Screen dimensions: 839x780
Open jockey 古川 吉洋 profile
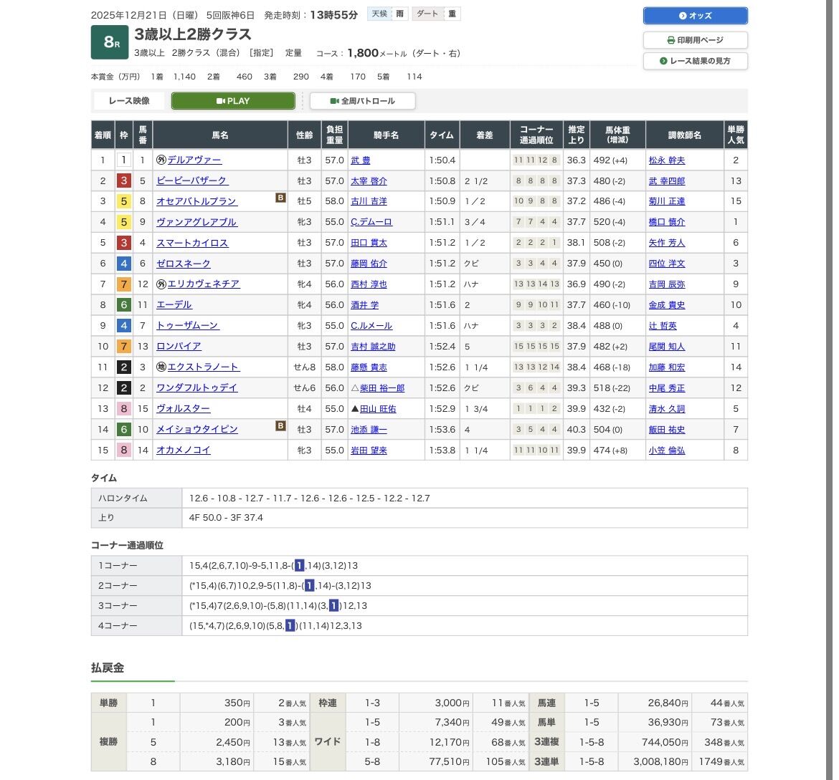point(369,201)
